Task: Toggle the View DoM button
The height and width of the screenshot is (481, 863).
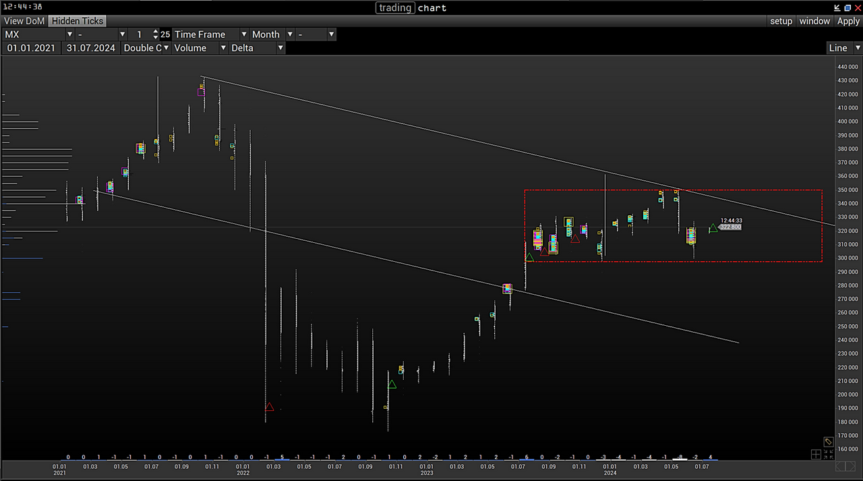Action: [x=24, y=21]
